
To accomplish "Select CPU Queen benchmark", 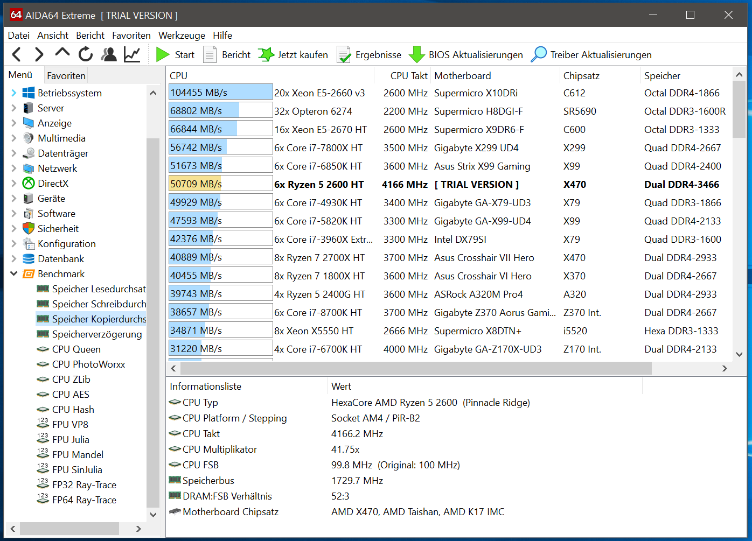I will [76, 349].
